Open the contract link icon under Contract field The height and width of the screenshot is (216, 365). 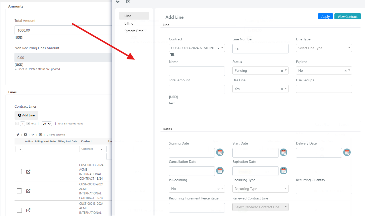click(172, 54)
